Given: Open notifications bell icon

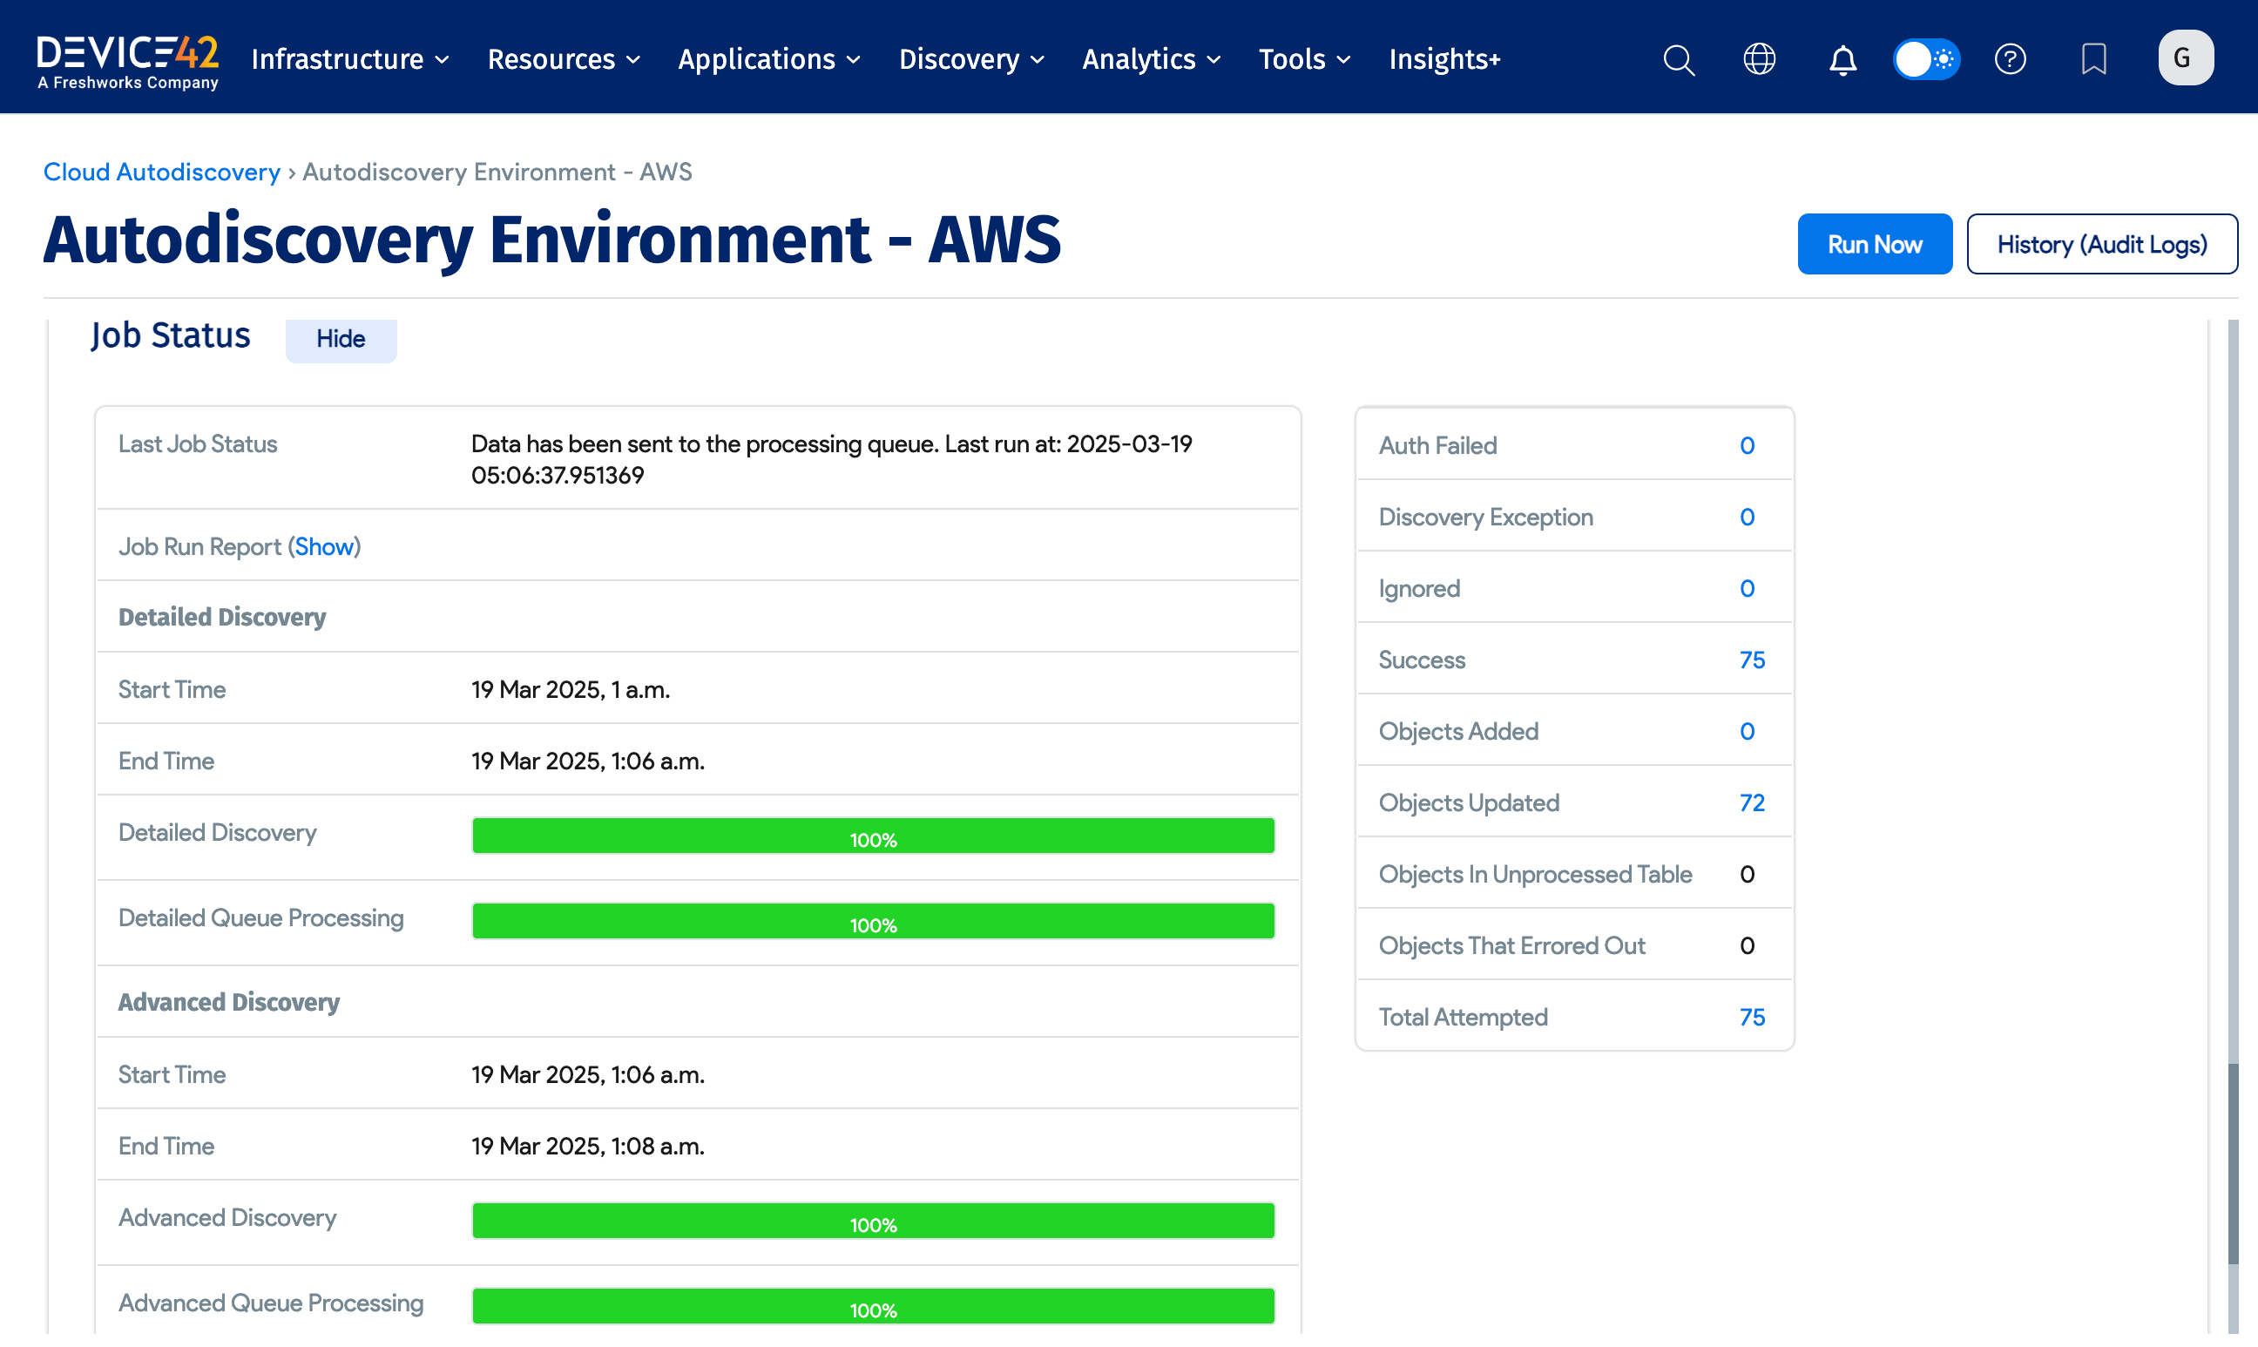Looking at the screenshot, I should pyautogui.click(x=1842, y=60).
